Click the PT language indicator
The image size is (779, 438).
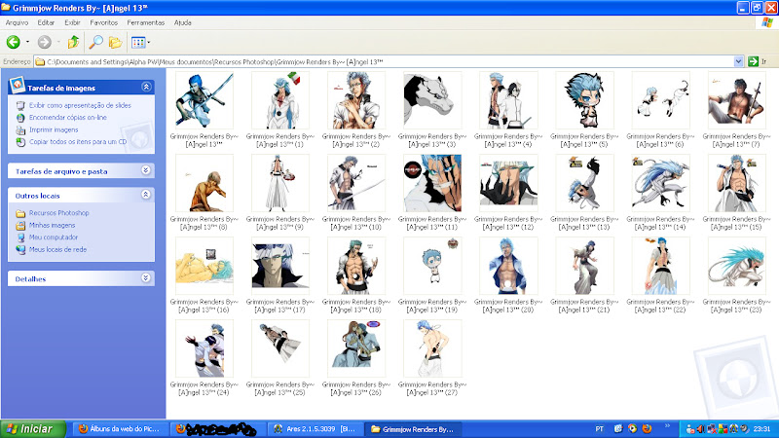(x=599, y=429)
